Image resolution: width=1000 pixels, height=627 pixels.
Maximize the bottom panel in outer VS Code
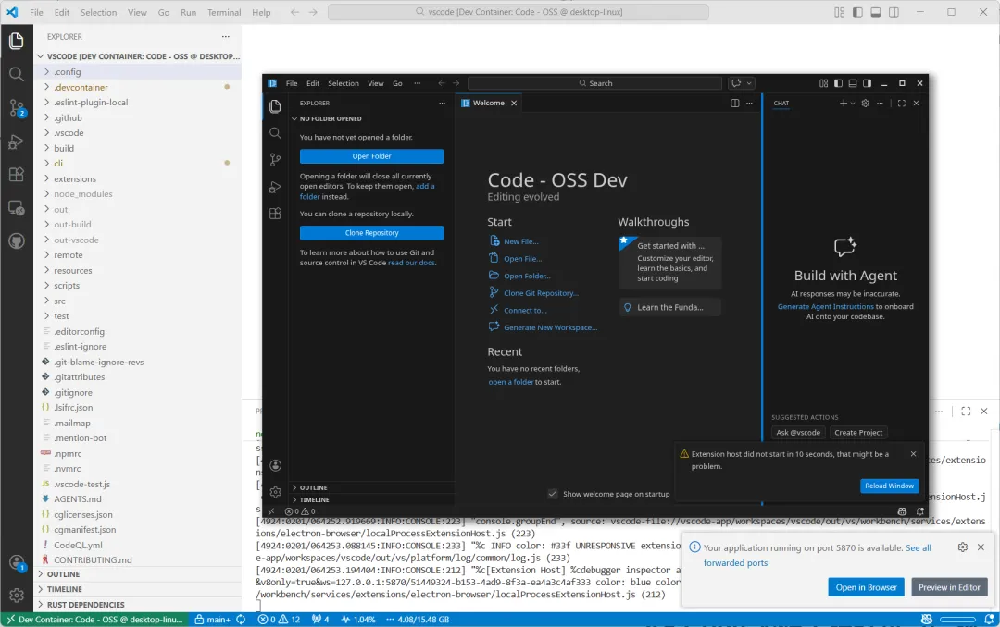point(966,412)
